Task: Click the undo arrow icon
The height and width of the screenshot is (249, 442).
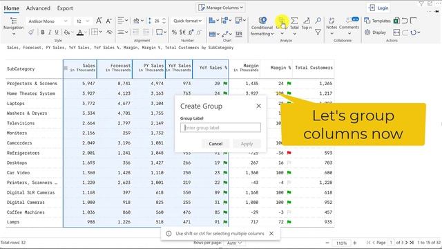Action: tap(405, 20)
